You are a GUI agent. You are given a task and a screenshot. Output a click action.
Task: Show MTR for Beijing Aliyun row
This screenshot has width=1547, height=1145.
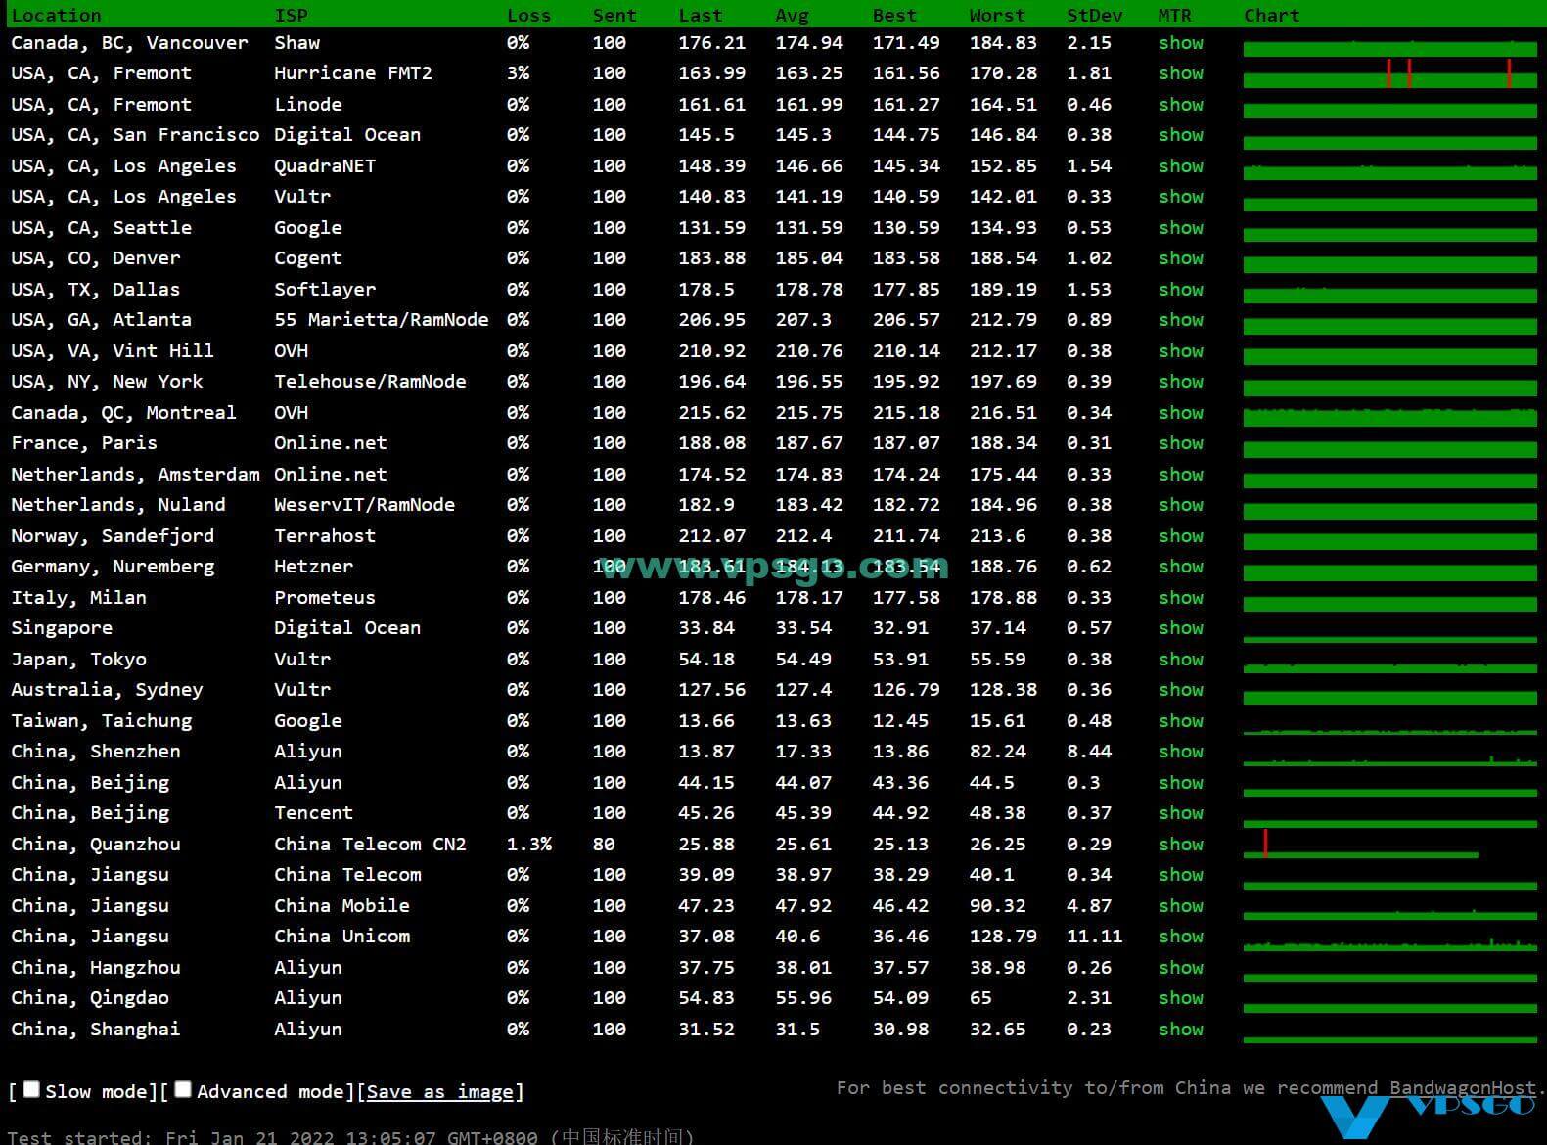[1181, 783]
